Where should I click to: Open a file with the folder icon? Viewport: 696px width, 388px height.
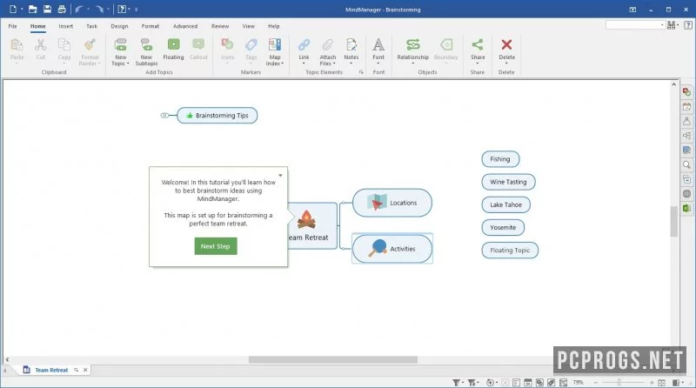coord(32,9)
